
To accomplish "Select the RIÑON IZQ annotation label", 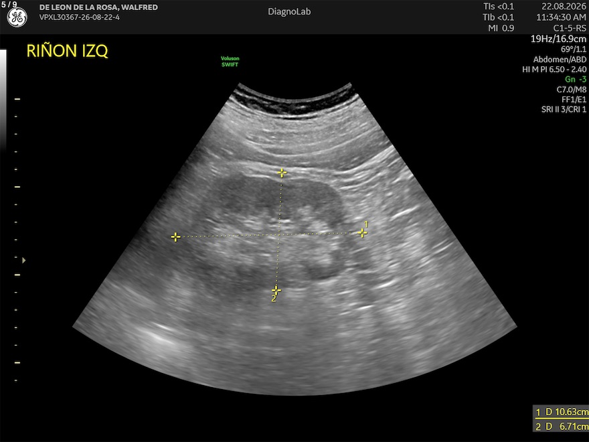I will pyautogui.click(x=67, y=51).
